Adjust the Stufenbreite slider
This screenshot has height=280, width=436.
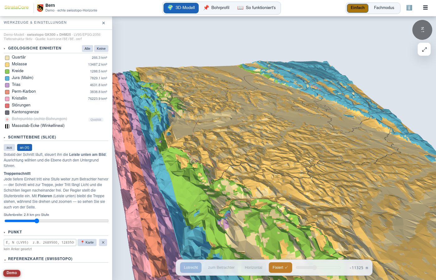point(56,221)
